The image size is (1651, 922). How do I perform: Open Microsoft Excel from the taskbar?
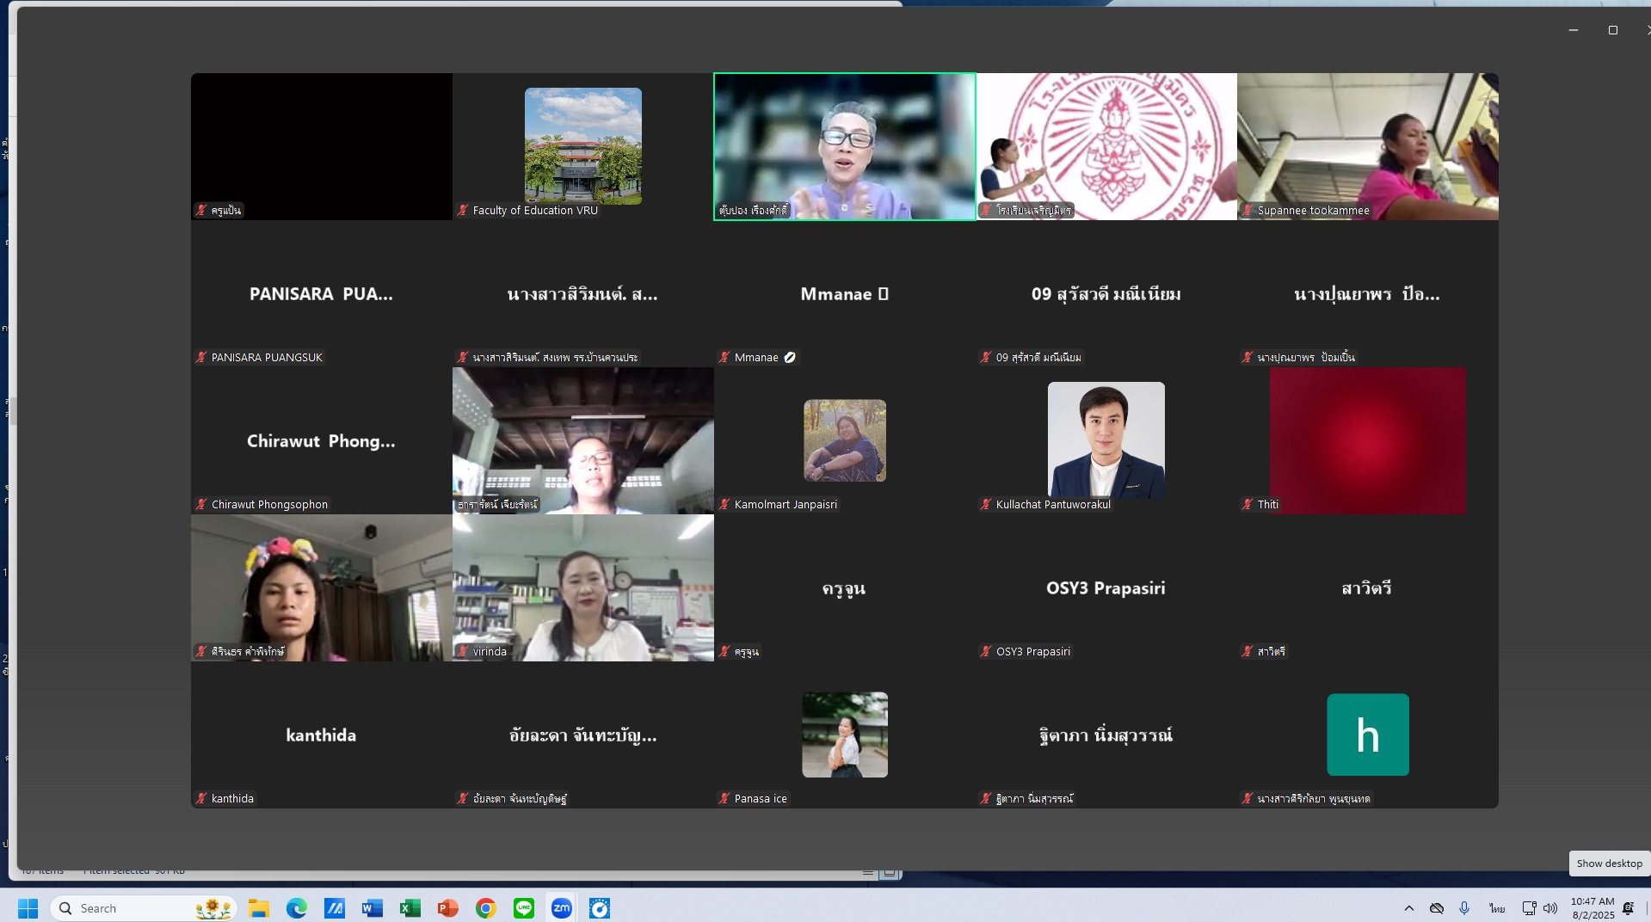410,908
